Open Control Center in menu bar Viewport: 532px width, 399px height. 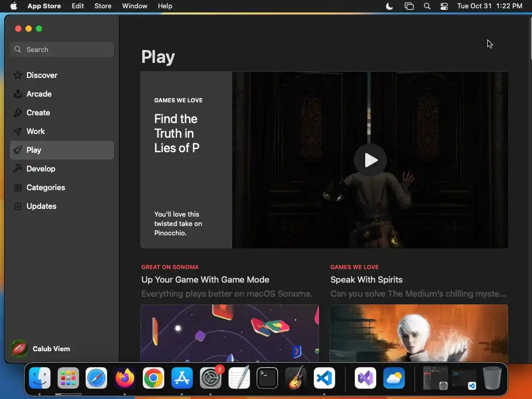444,6
